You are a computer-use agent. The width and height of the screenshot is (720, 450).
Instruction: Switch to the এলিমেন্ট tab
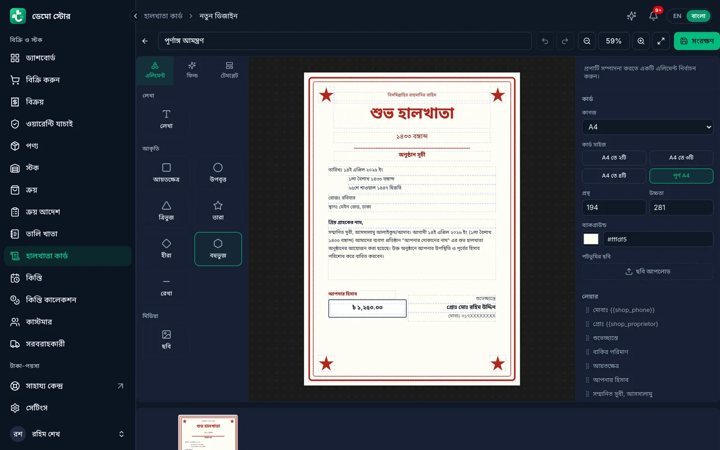(x=155, y=70)
